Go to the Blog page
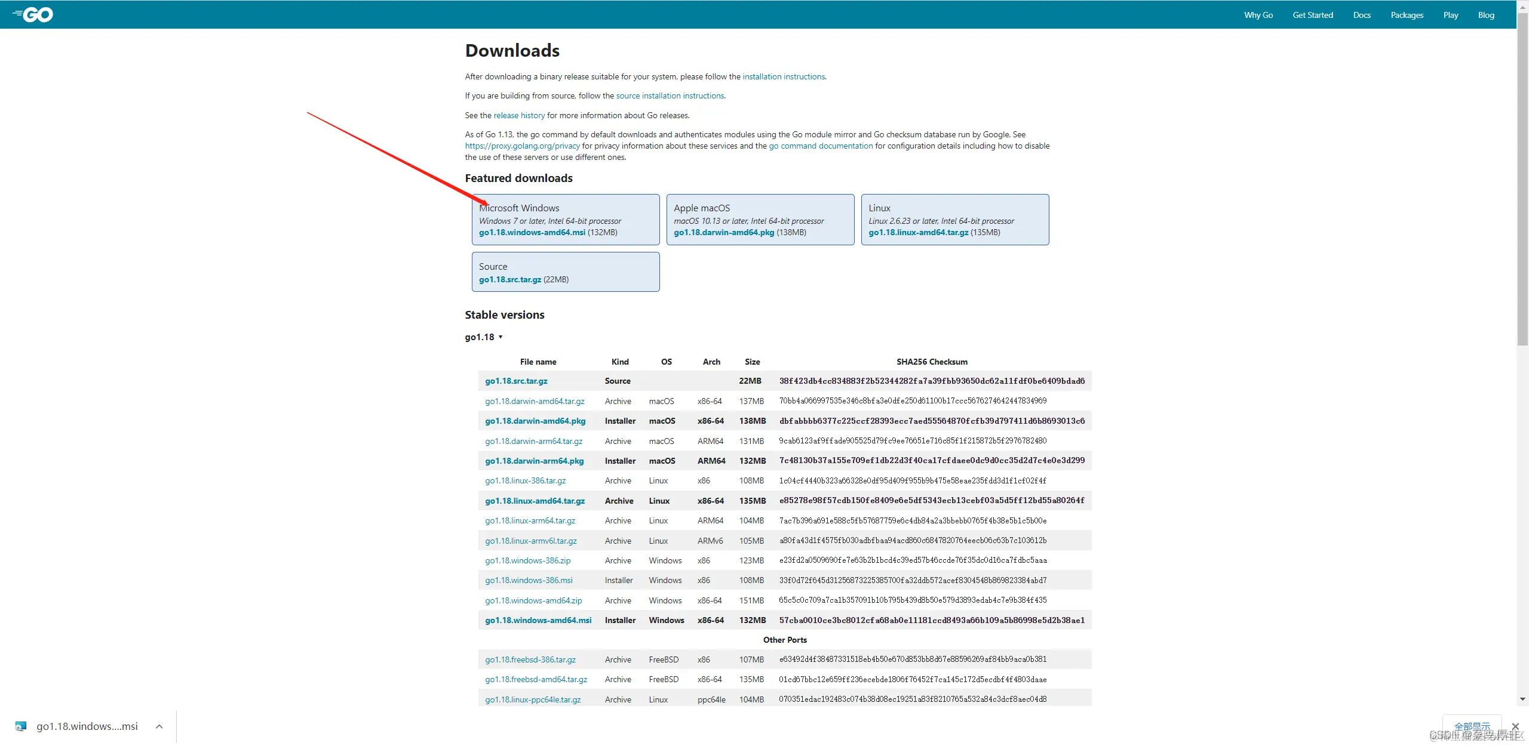Viewport: 1529px width, 746px height. coord(1486,15)
